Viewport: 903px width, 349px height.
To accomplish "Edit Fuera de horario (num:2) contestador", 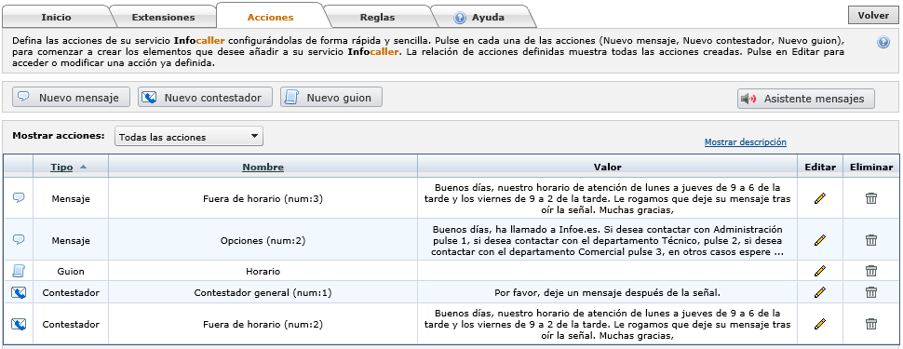I will 820,324.
